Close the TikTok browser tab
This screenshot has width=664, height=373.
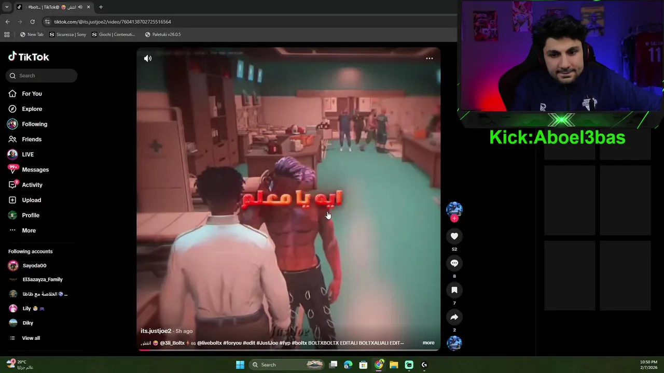(88, 7)
